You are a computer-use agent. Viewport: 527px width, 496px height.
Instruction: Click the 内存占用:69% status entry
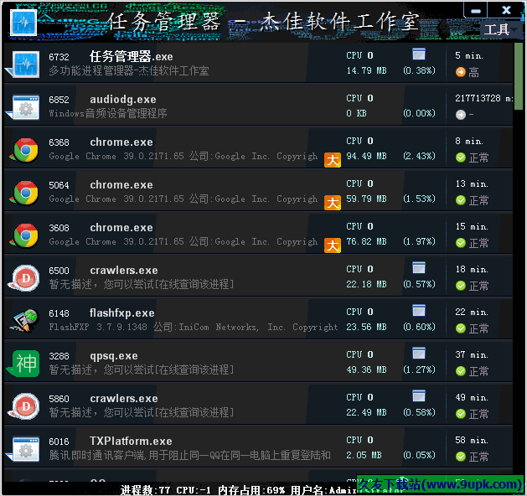[251, 490]
